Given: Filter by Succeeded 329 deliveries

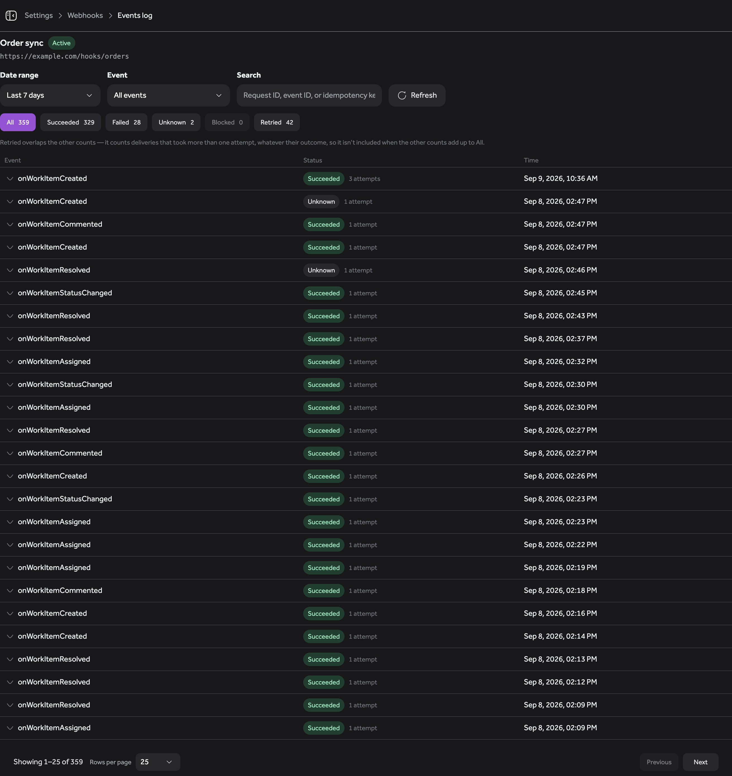Looking at the screenshot, I should 71,122.
